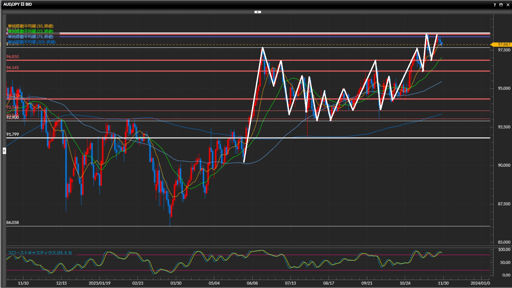Click the 92.900 price level label
The width and height of the screenshot is (512, 288).
[13, 118]
